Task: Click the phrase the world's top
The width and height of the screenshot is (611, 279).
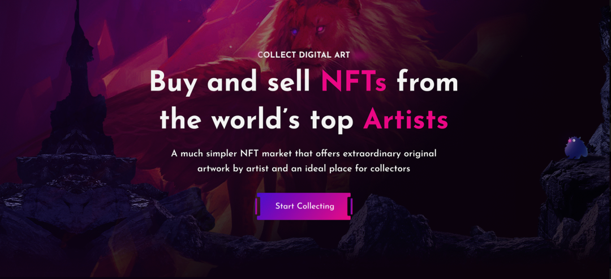Action: [256, 119]
